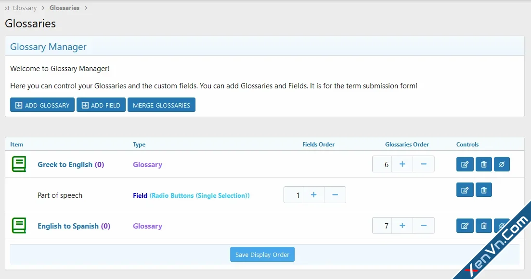531x279 pixels.
Task: Decrease Greek to English glossary order
Action: (x=423, y=164)
